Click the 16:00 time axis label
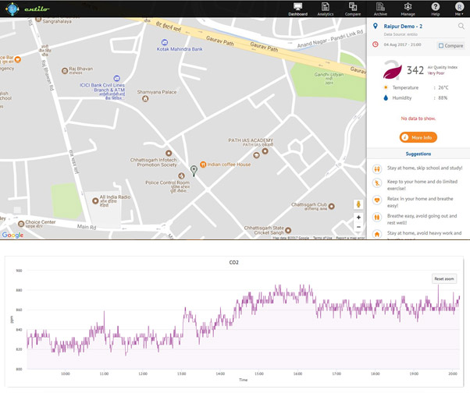 point(297,374)
